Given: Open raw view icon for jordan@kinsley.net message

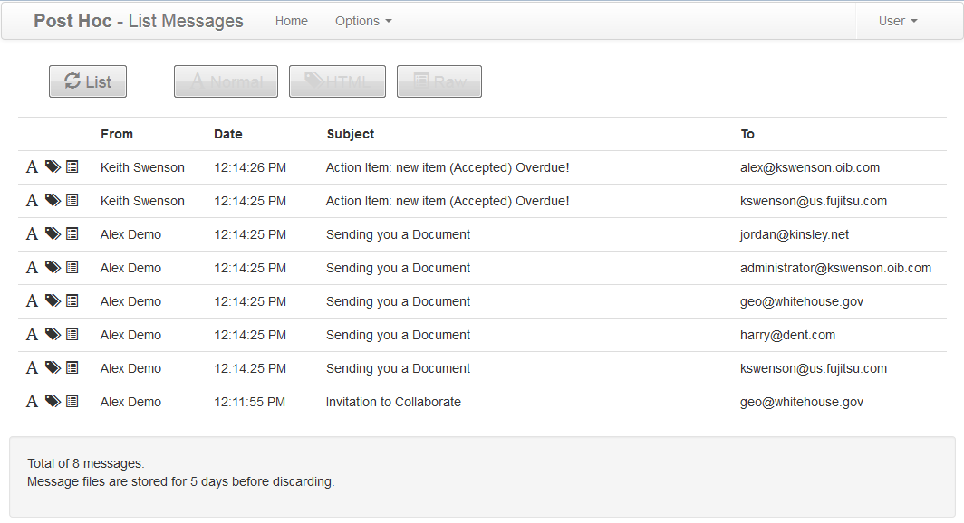Looking at the screenshot, I should pos(72,234).
